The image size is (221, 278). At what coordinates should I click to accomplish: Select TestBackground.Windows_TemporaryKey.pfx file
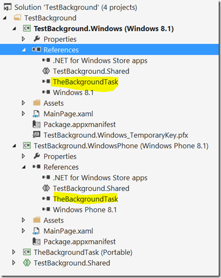pos(116,135)
